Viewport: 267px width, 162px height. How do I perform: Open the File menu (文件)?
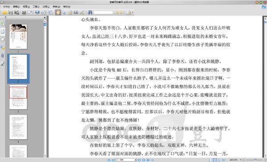[6, 7]
